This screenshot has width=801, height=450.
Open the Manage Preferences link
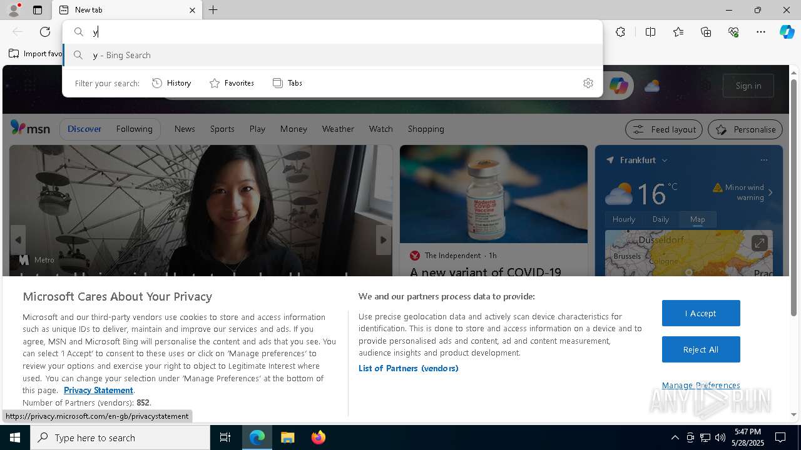(x=701, y=385)
